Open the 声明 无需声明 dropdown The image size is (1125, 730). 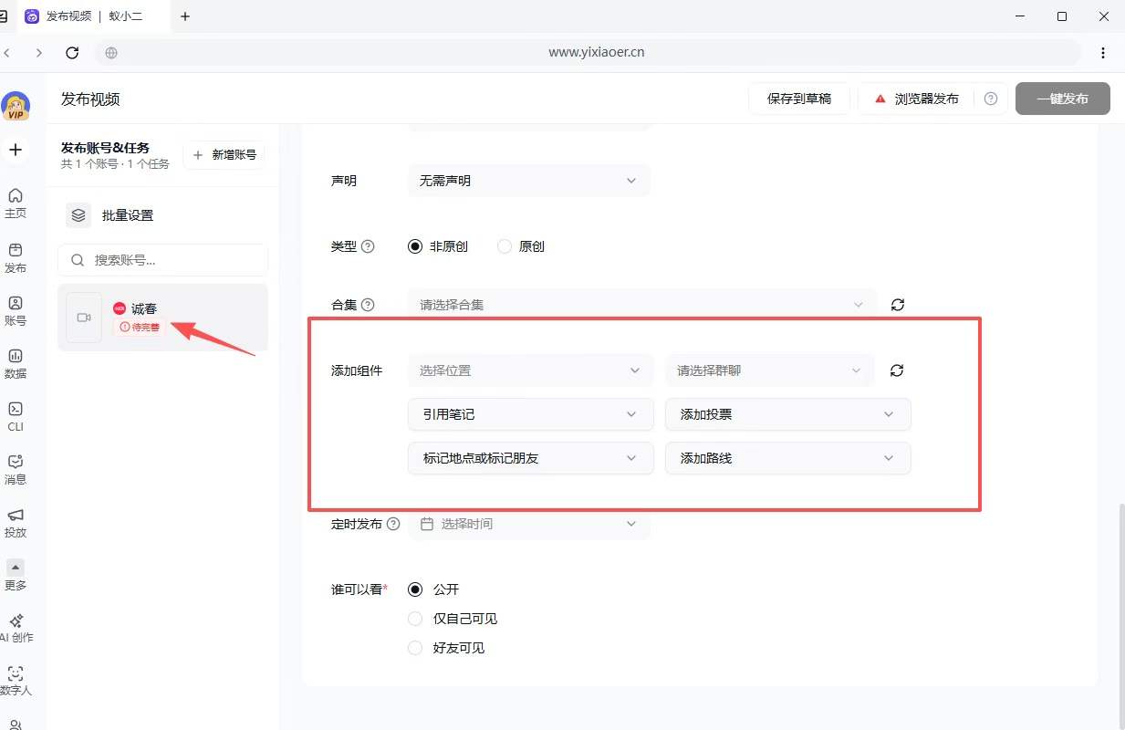529,181
